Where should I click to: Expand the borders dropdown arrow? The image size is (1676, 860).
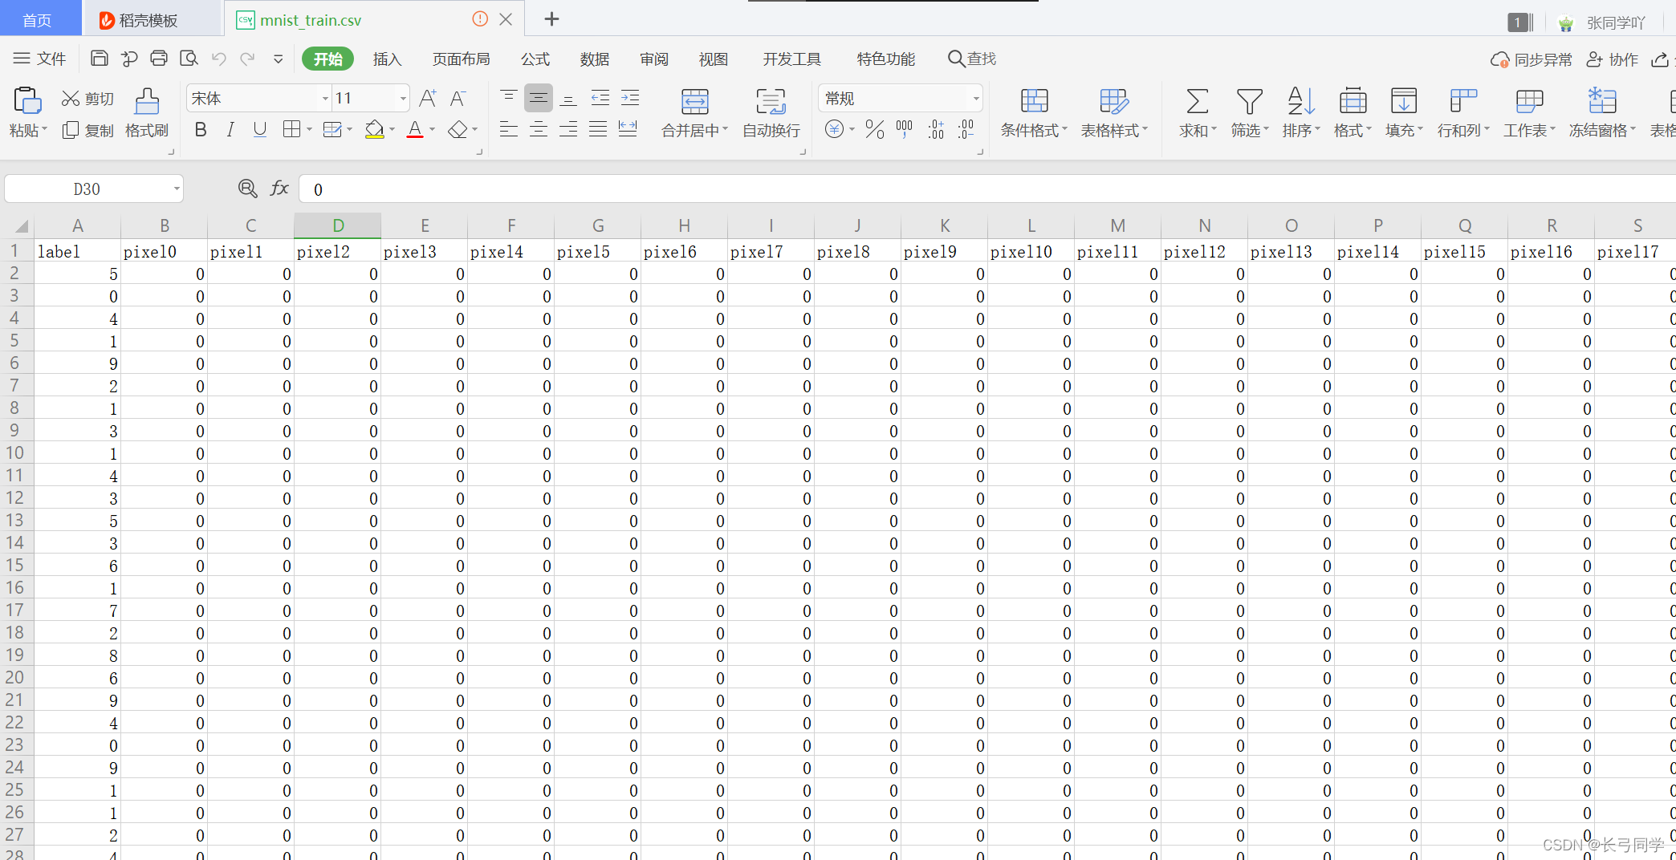309,130
